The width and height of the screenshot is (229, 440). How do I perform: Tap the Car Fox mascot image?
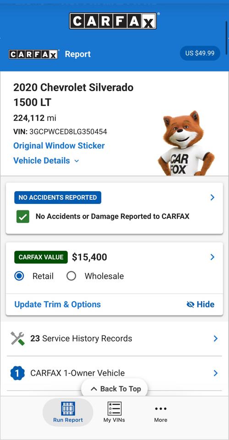(x=186, y=143)
